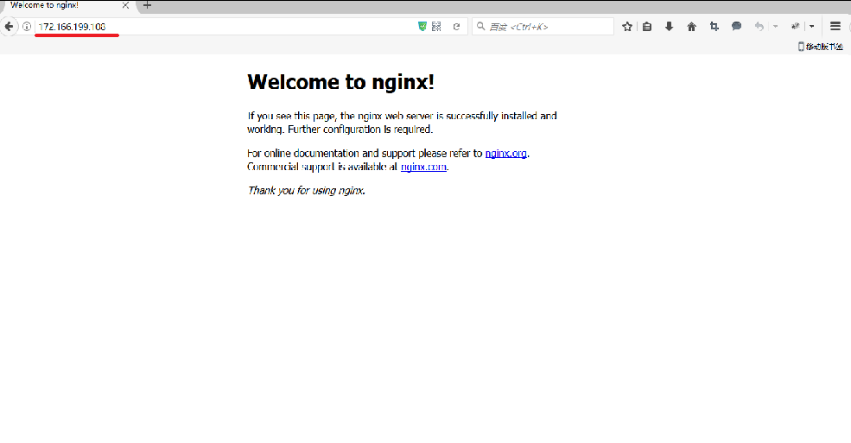Select the Welcome to nginx! tab
Screen dimensions: 851x443
65,5
